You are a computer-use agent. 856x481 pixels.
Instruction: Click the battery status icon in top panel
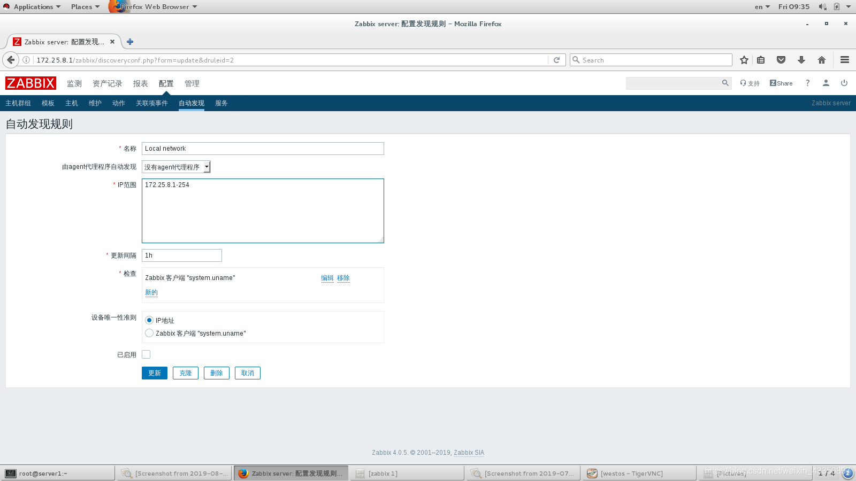(836, 6)
